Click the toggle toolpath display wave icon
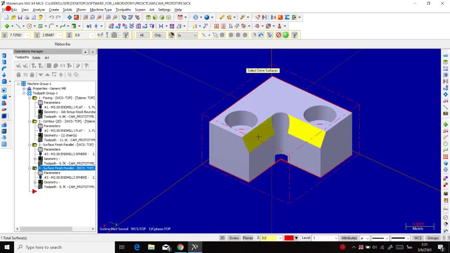The height and width of the screenshot is (253, 450). 25,74
